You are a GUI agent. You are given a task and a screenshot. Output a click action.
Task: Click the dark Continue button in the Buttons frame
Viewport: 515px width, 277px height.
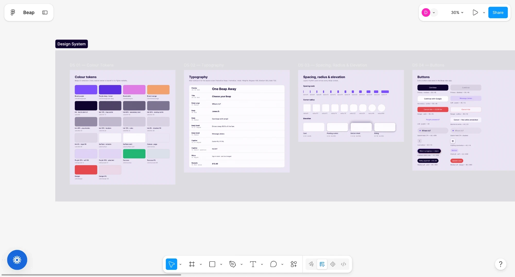[x=433, y=88]
